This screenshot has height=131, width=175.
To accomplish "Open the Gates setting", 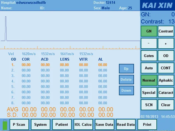I will [x=149, y=56].
